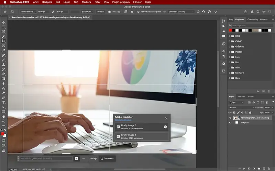
Task: Select the Horizontal Type tool
Action: (3, 102)
